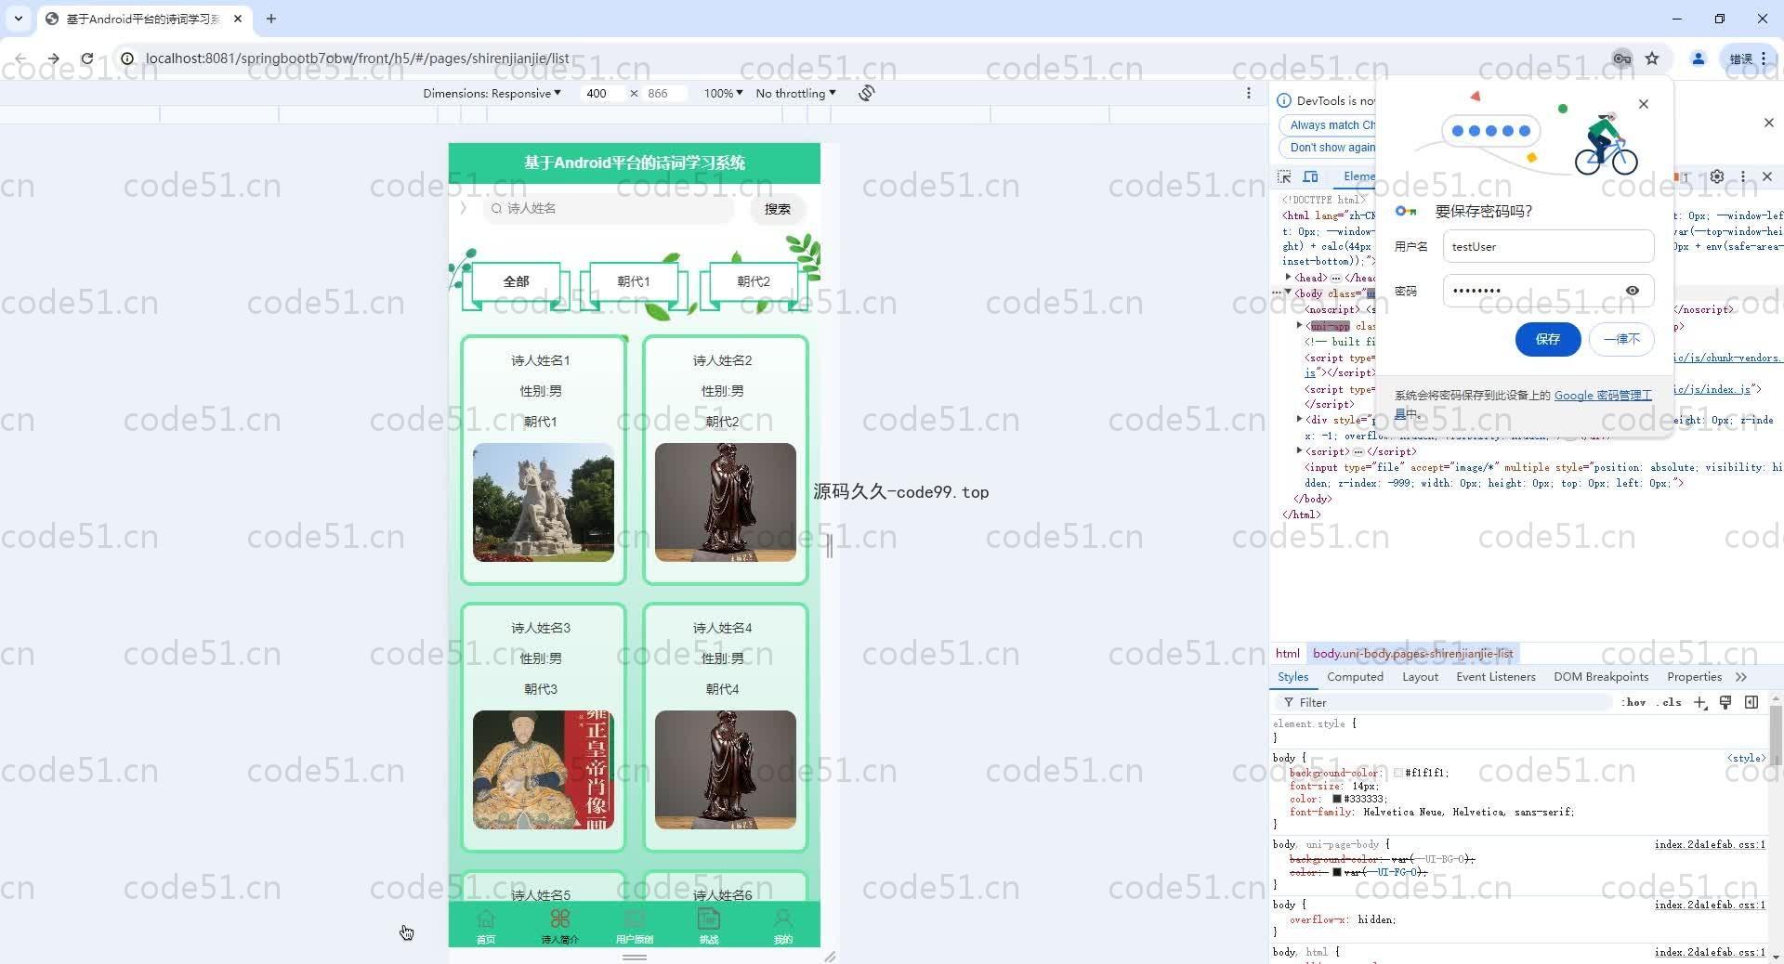The image size is (1784, 964).
Task: Open color picker for #f1f1f1 swatch
Action: click(1397, 773)
